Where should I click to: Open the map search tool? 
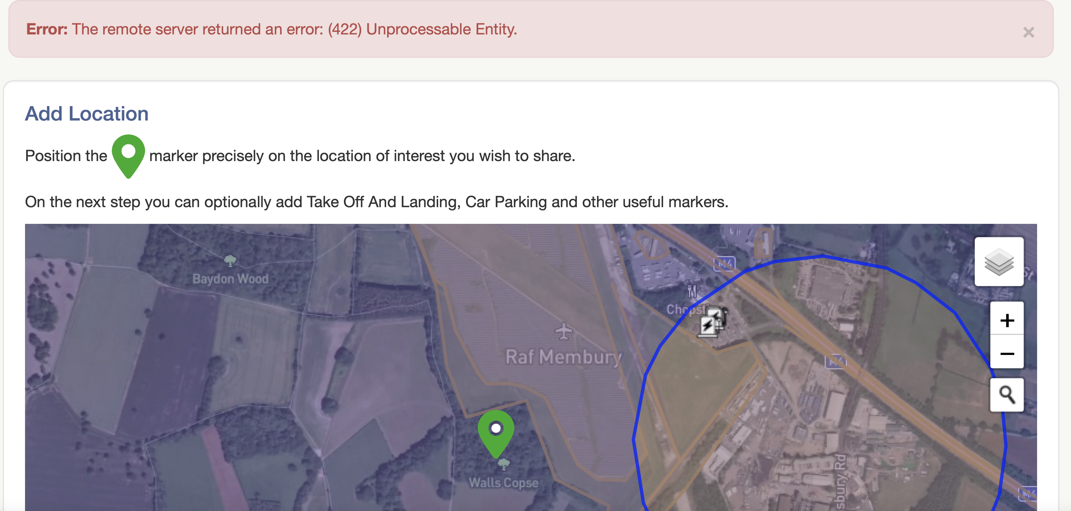point(1006,395)
